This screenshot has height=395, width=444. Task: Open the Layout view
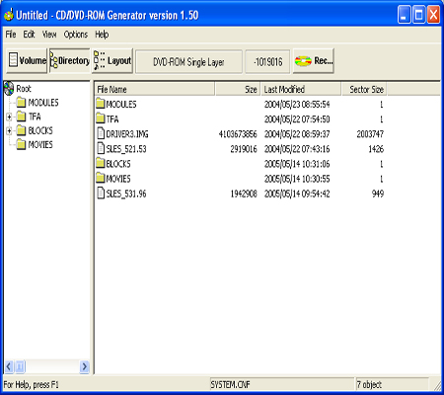[112, 61]
